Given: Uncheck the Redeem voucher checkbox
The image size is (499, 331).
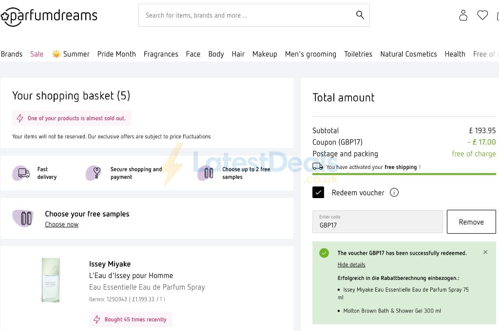Looking at the screenshot, I should coord(318,192).
